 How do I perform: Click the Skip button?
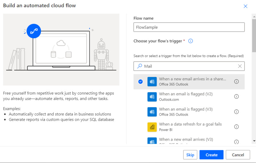tap(190, 155)
